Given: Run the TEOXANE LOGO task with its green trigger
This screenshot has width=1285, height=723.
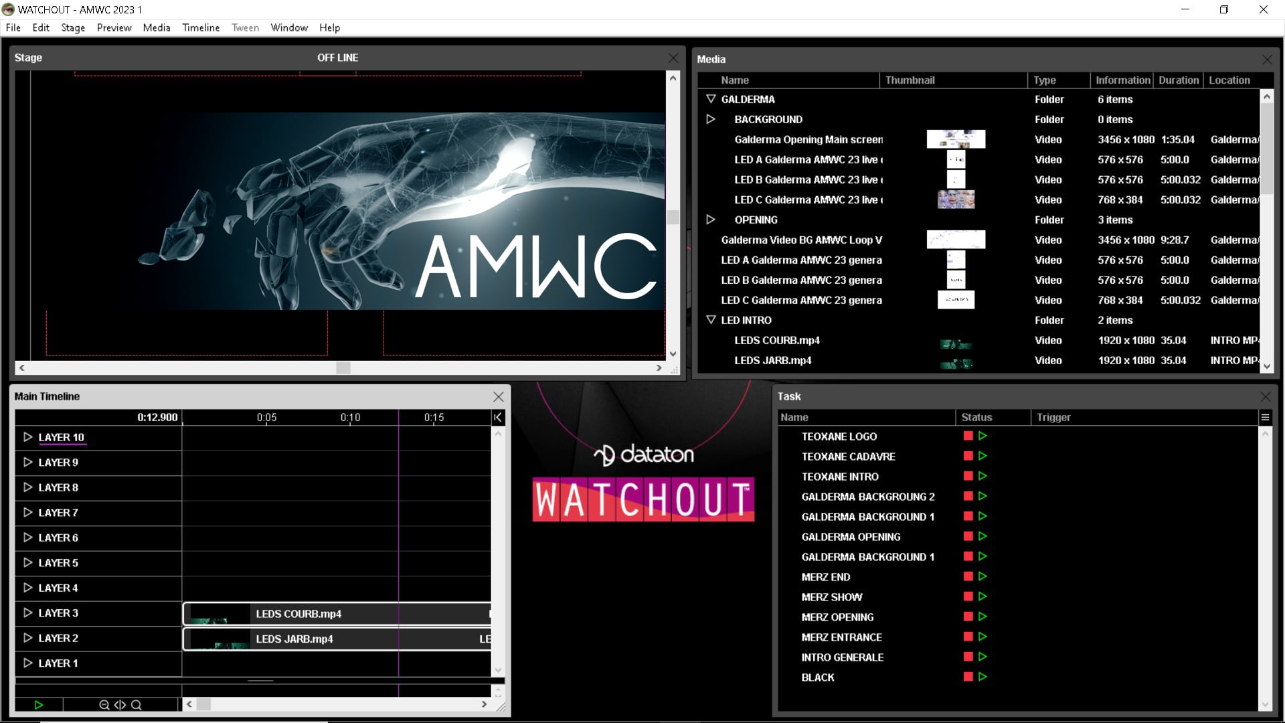Looking at the screenshot, I should (982, 435).
